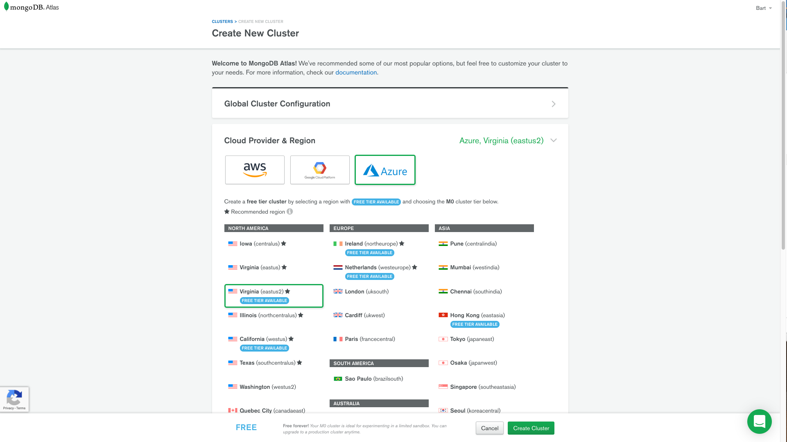Click the Asia region header
787x442 pixels.
pyautogui.click(x=484, y=228)
